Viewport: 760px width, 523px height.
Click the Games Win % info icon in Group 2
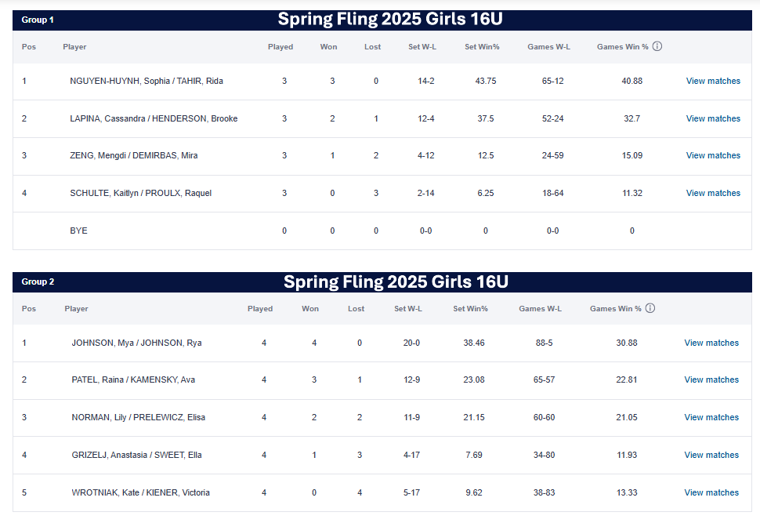click(x=650, y=308)
